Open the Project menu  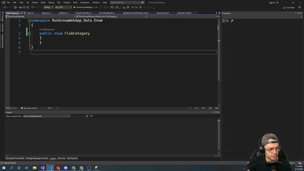point(35,2)
